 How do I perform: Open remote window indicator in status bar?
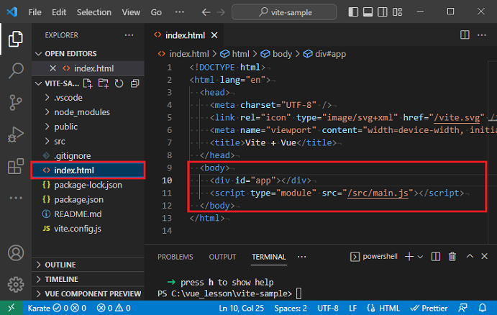click(11, 308)
